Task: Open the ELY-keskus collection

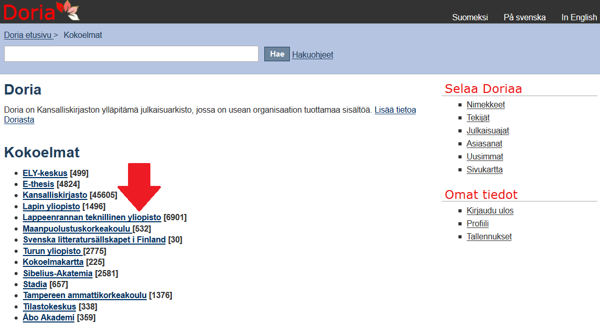Action: click(x=45, y=173)
